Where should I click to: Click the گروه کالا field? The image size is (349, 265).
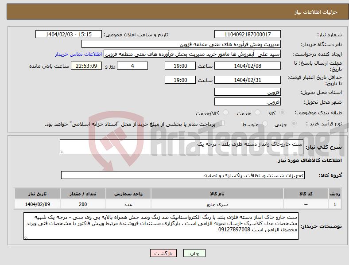(x=183, y=175)
